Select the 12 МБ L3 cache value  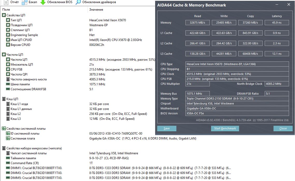point(112,119)
